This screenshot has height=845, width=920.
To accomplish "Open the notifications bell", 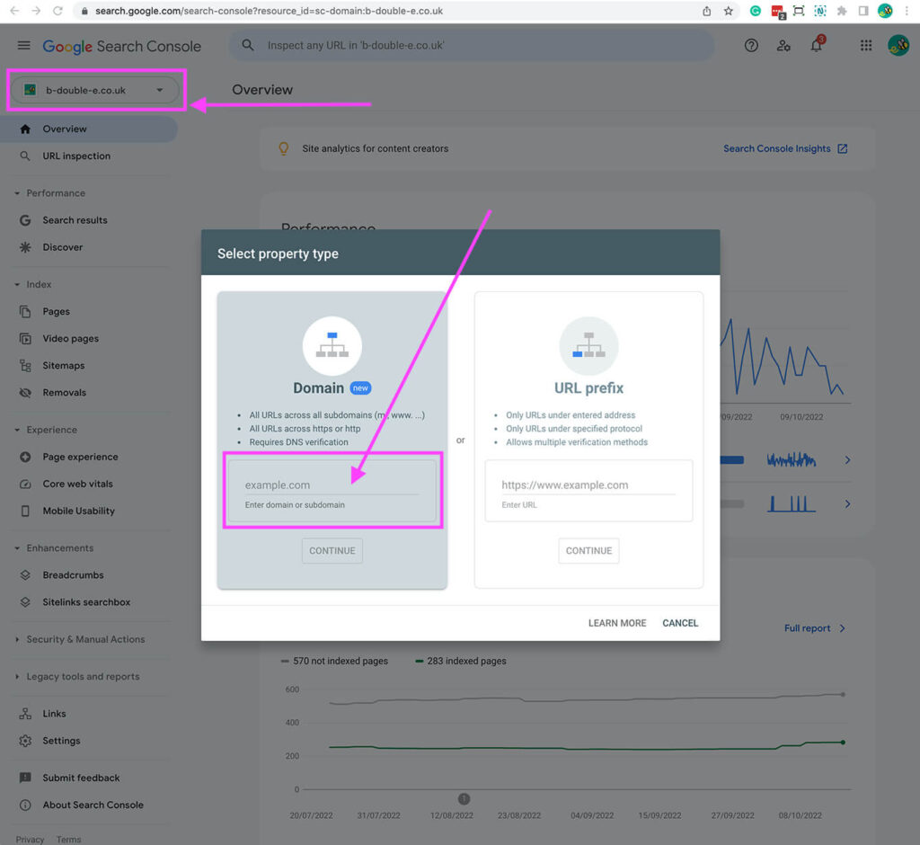I will [816, 46].
